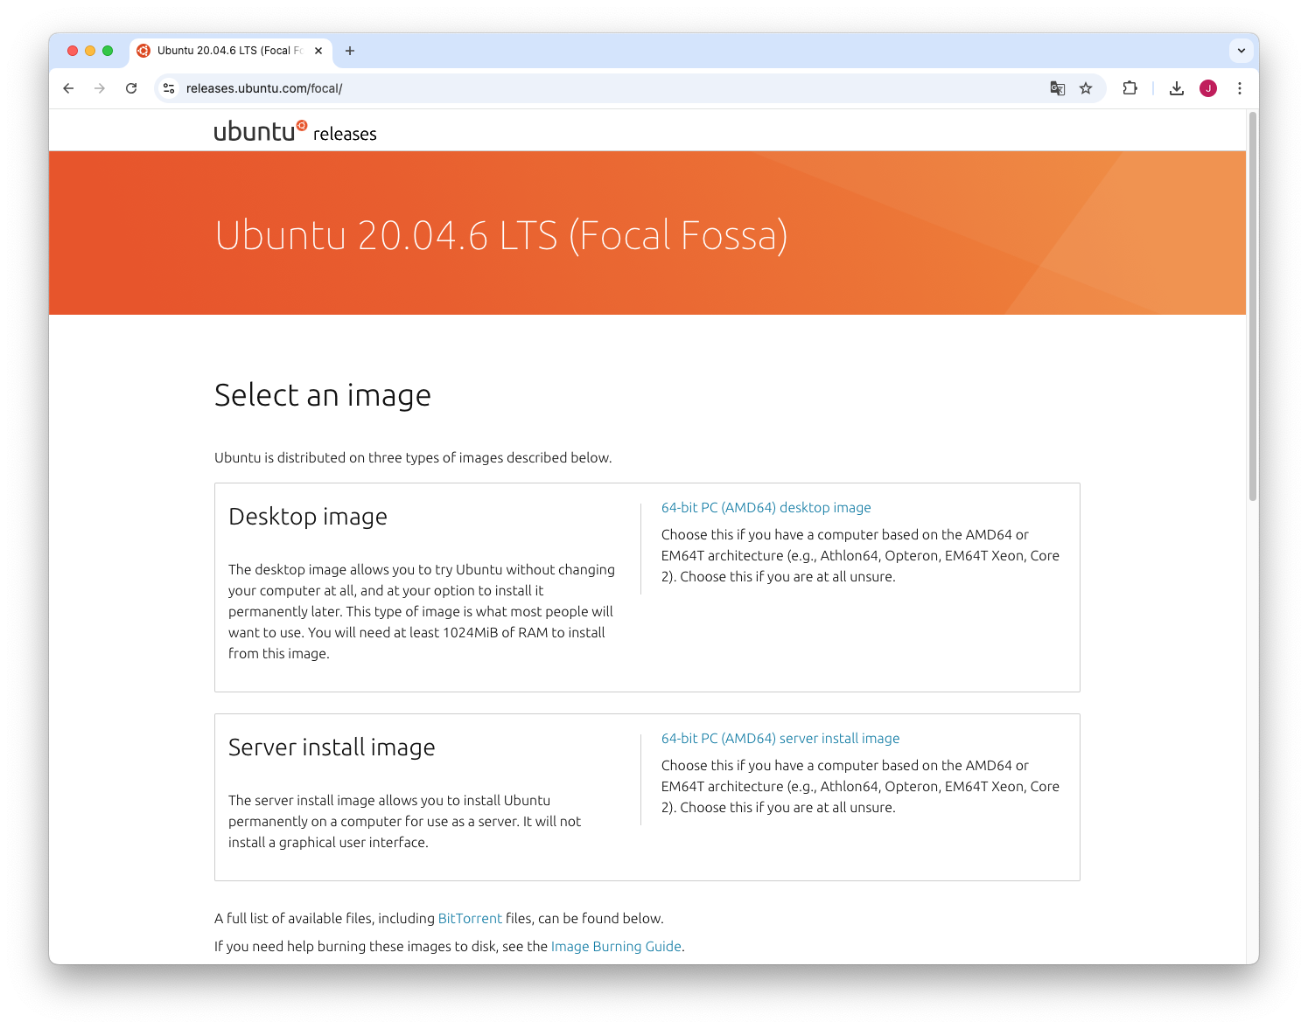The height and width of the screenshot is (1029, 1308).
Task: Click the Server install image heading
Action: point(332,747)
